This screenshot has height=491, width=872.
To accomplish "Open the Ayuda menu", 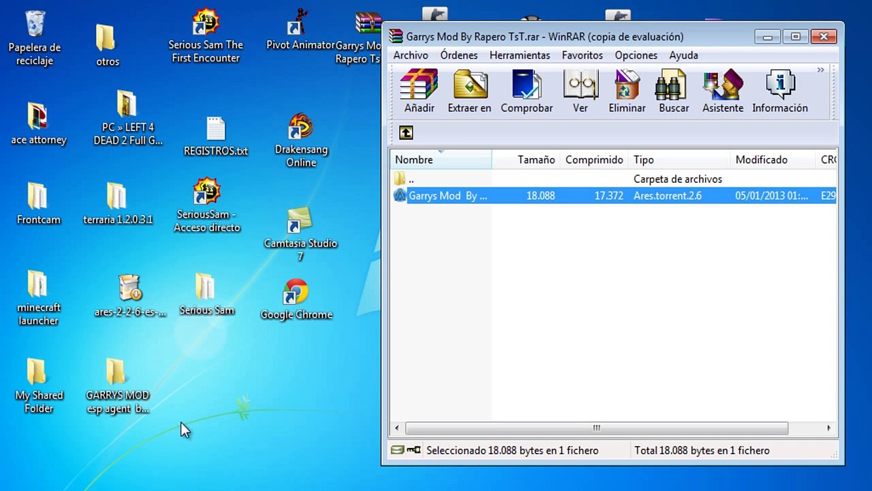I will pos(683,55).
